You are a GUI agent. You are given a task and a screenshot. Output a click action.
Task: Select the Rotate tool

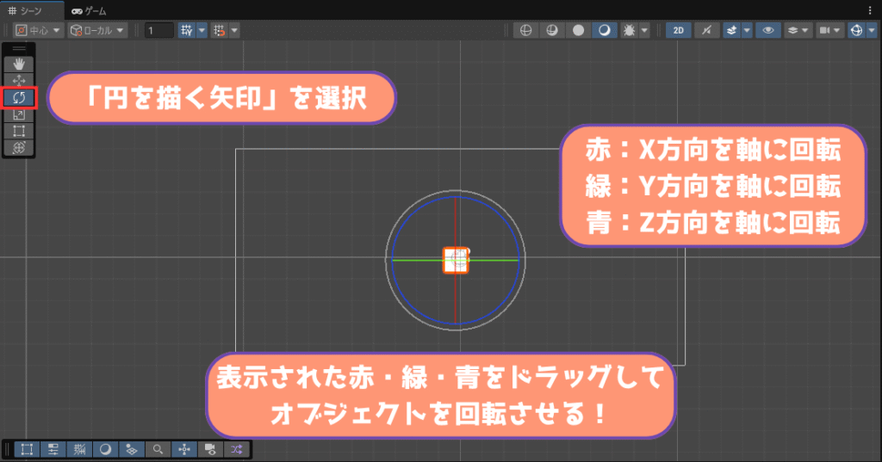coord(19,98)
